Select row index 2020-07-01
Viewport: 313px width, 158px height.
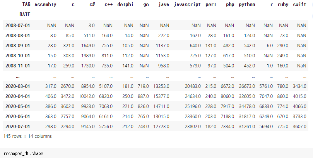click(17, 127)
